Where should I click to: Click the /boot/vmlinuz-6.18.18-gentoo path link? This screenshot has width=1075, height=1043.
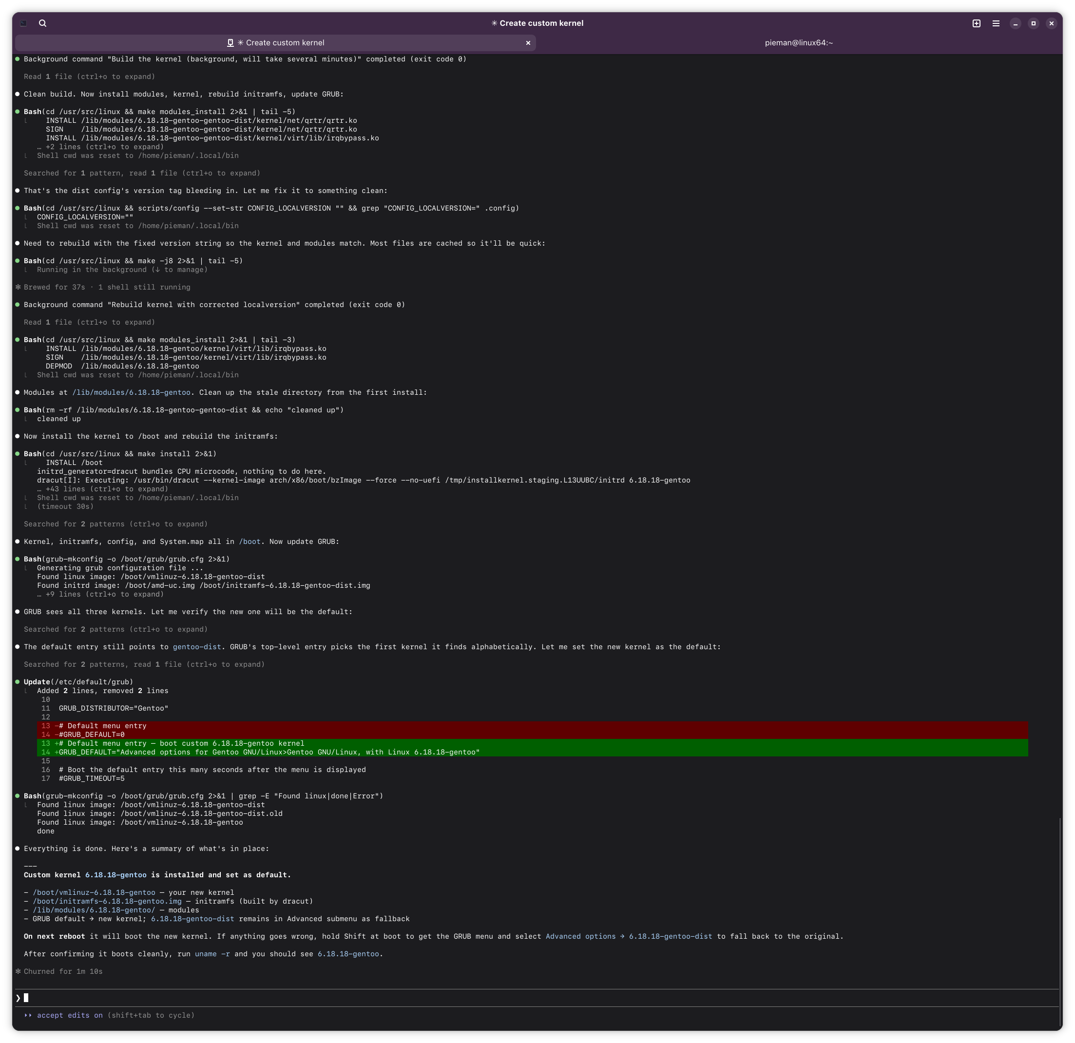coord(94,893)
